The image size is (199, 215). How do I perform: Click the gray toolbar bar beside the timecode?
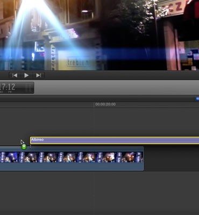point(117,88)
